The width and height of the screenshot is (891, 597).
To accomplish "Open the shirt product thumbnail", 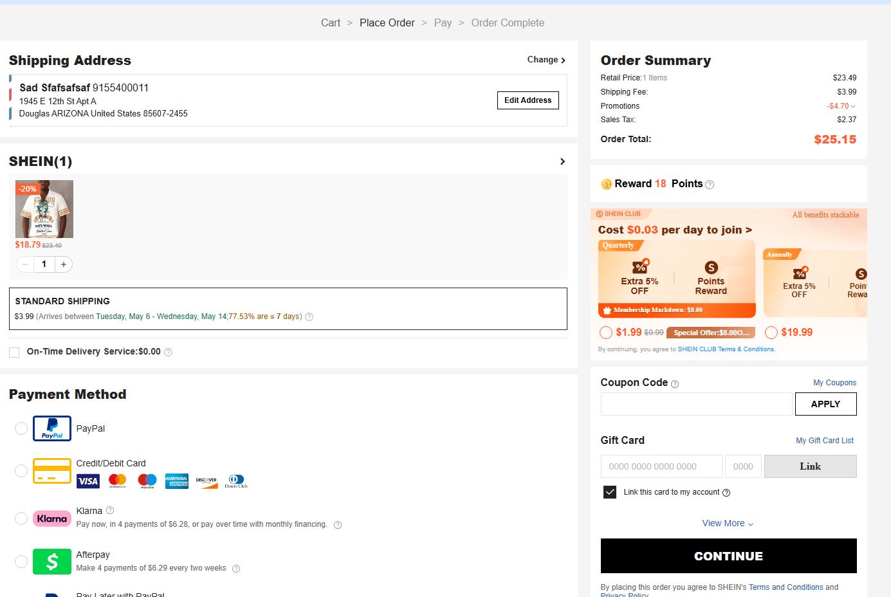I will tap(44, 209).
